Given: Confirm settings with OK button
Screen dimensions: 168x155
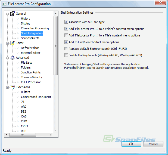Looking at the screenshot, I should [131, 144].
